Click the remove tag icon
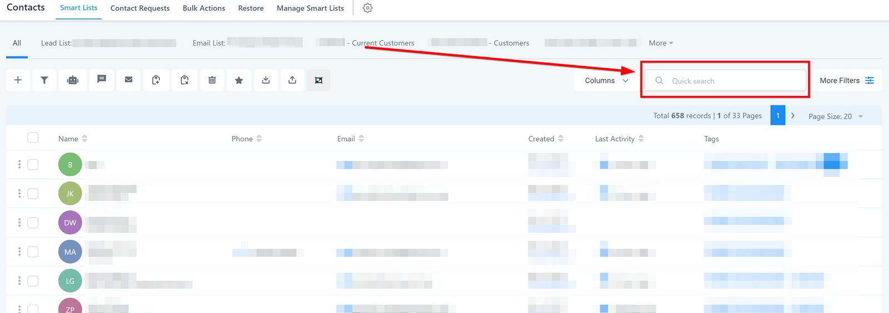Image resolution: width=889 pixels, height=313 pixels. 184,80
